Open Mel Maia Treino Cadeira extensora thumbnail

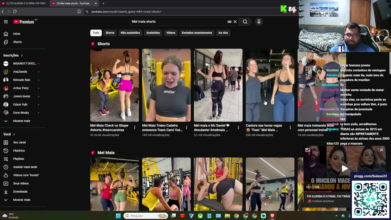[x=166, y=85]
